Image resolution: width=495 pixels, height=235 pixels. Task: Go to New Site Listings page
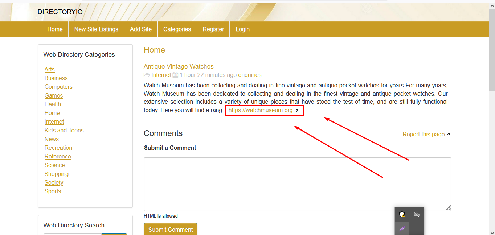coord(96,29)
